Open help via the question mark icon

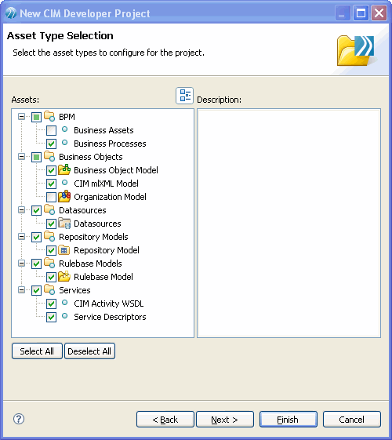click(19, 419)
